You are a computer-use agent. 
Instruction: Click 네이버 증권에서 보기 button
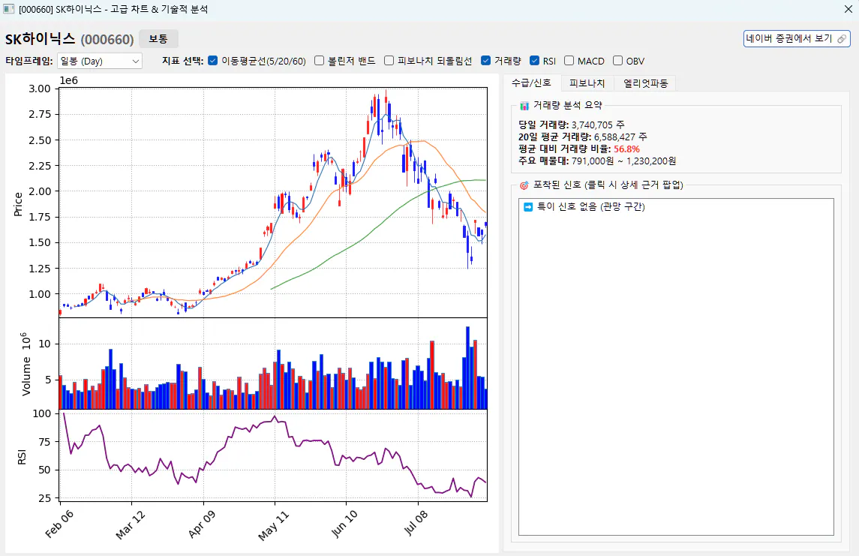797,39
